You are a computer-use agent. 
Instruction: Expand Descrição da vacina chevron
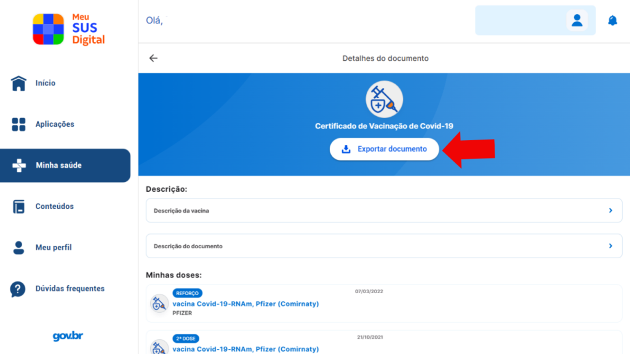610,210
